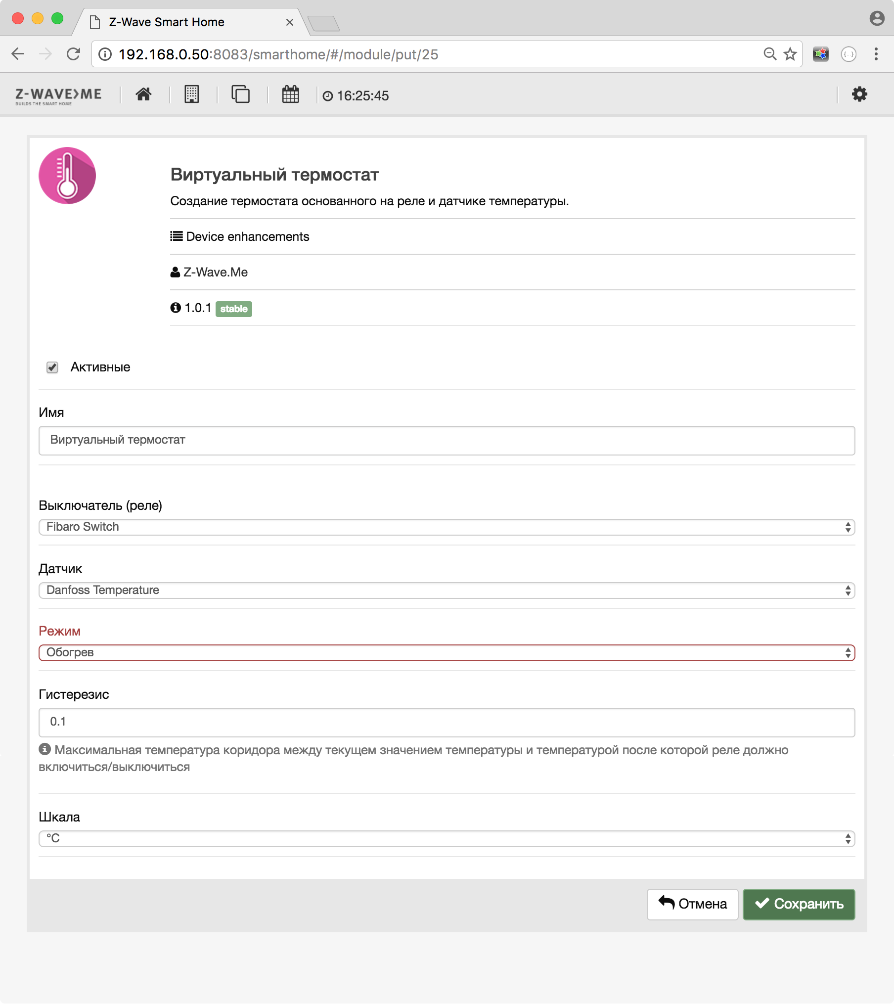This screenshot has height=1004, width=894.
Task: Expand the Датчик sensor dropdown
Action: (447, 590)
